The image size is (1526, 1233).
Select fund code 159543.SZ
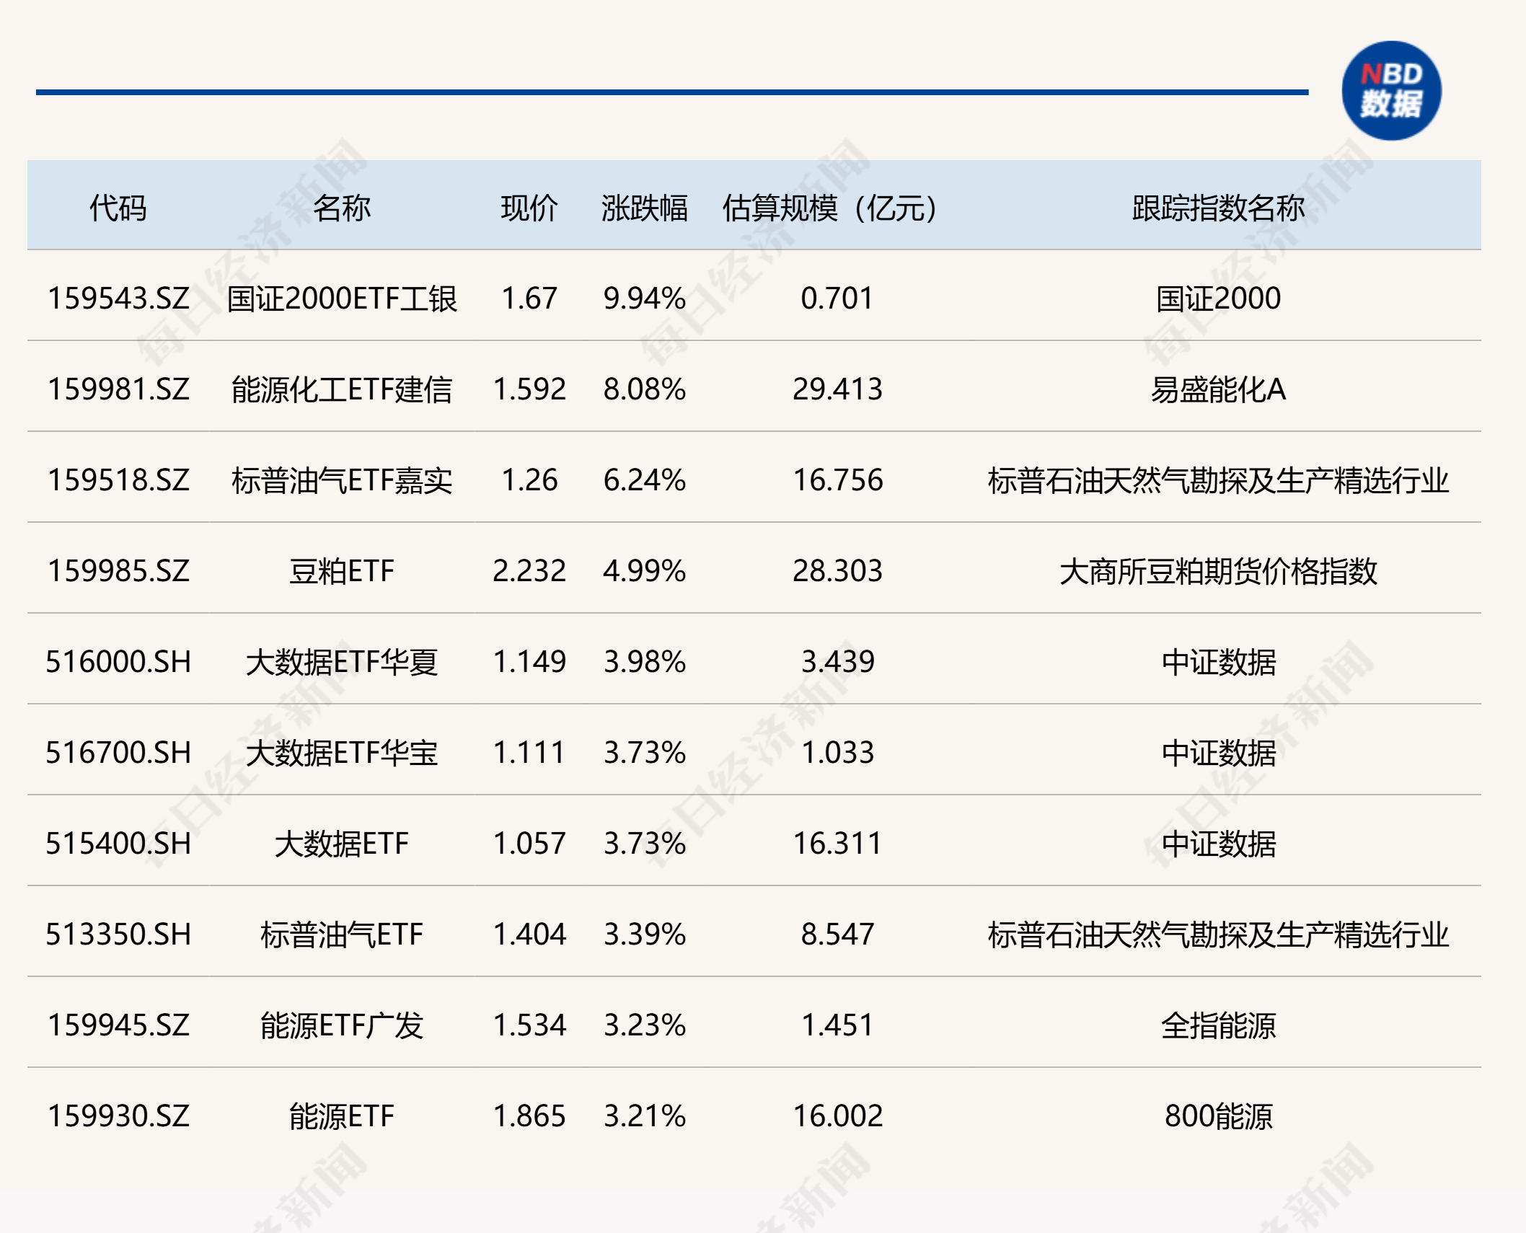click(118, 299)
